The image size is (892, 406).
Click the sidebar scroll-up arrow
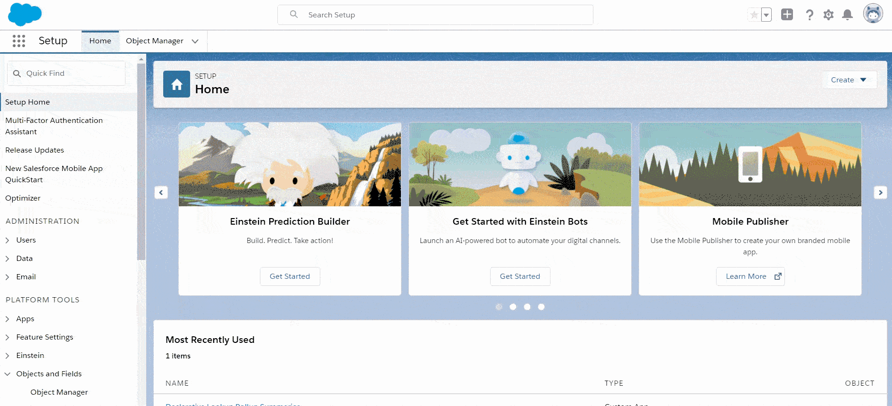(141, 59)
